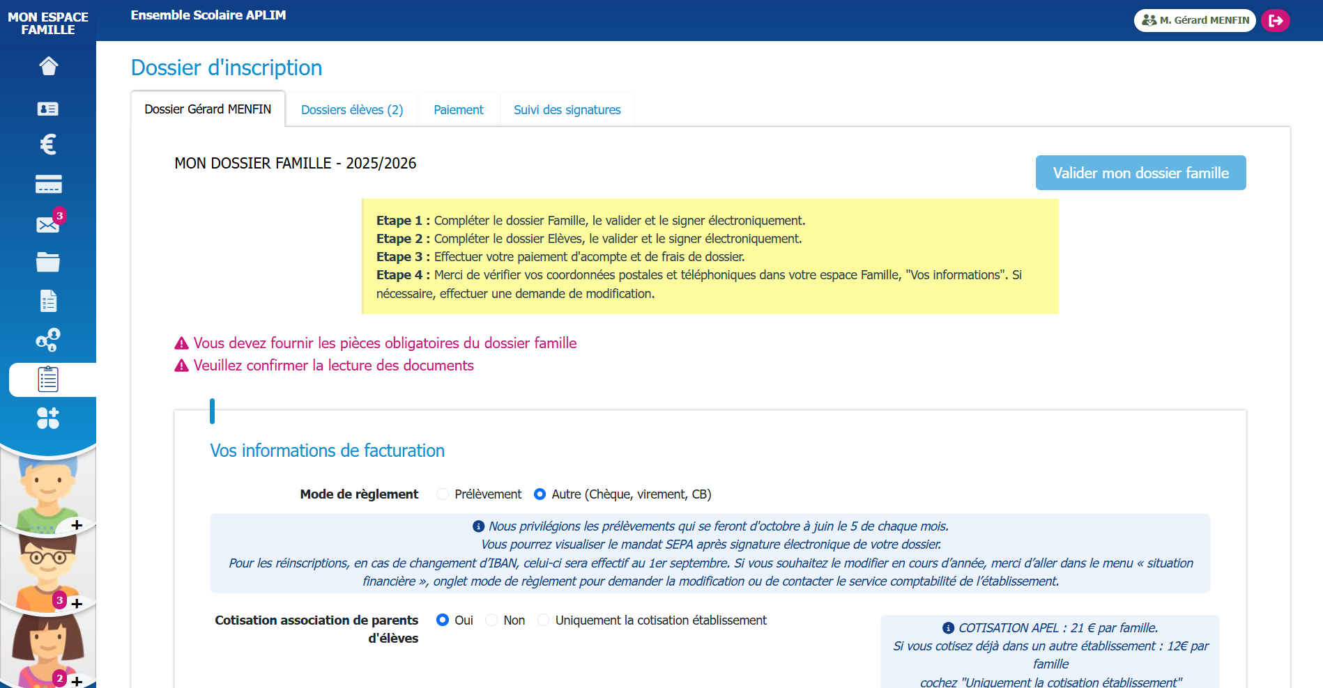Click 'Veuillez confirmer la lecture des documents' warning

[x=334, y=366]
